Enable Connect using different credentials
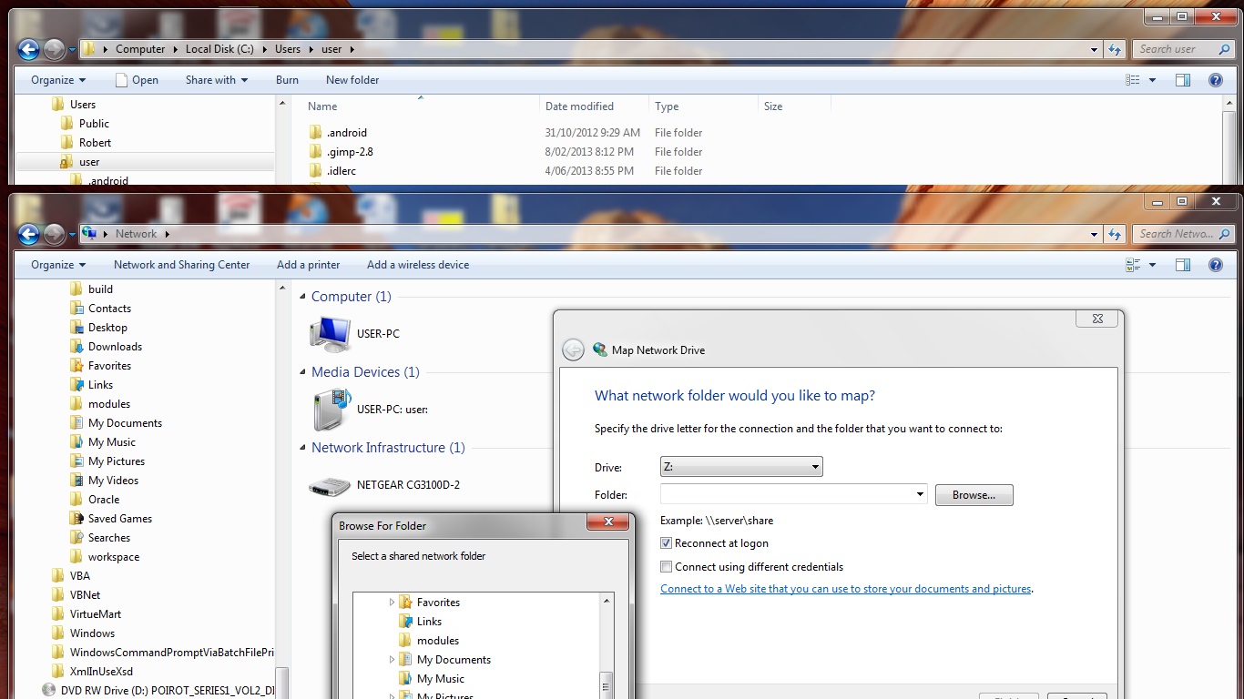Viewport: 1244px width, 699px height. [x=667, y=567]
